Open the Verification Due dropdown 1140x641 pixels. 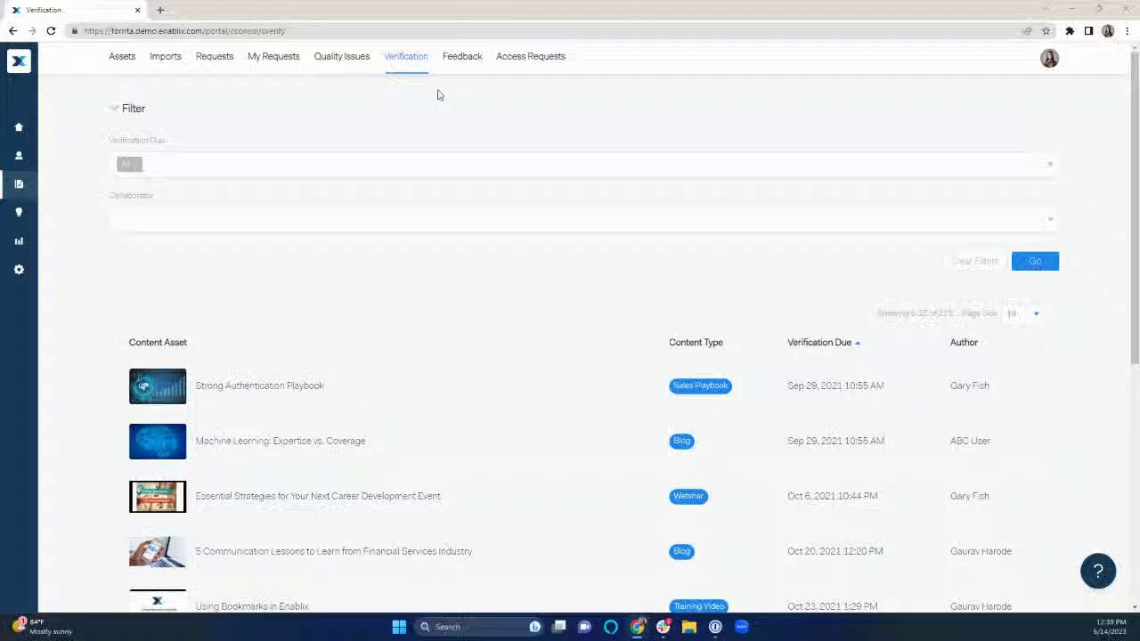coord(583,164)
